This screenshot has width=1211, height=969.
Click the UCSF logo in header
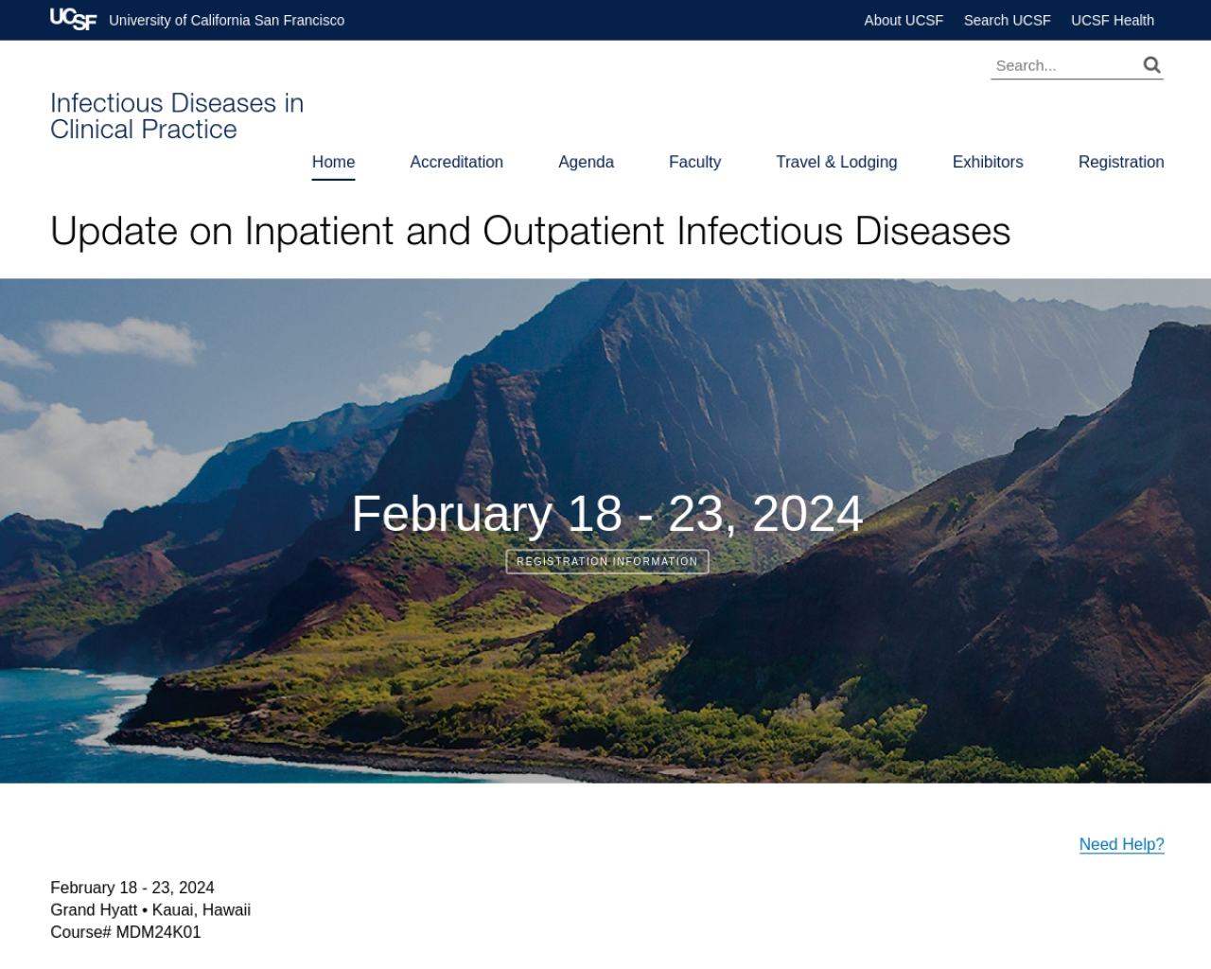pyautogui.click(x=73, y=19)
